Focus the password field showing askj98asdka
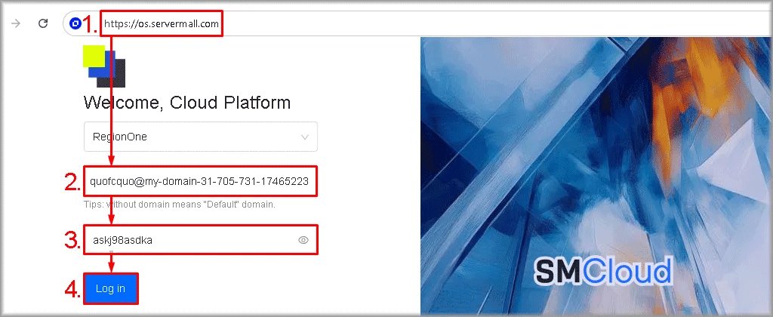This screenshot has height=317, width=773. point(189,240)
